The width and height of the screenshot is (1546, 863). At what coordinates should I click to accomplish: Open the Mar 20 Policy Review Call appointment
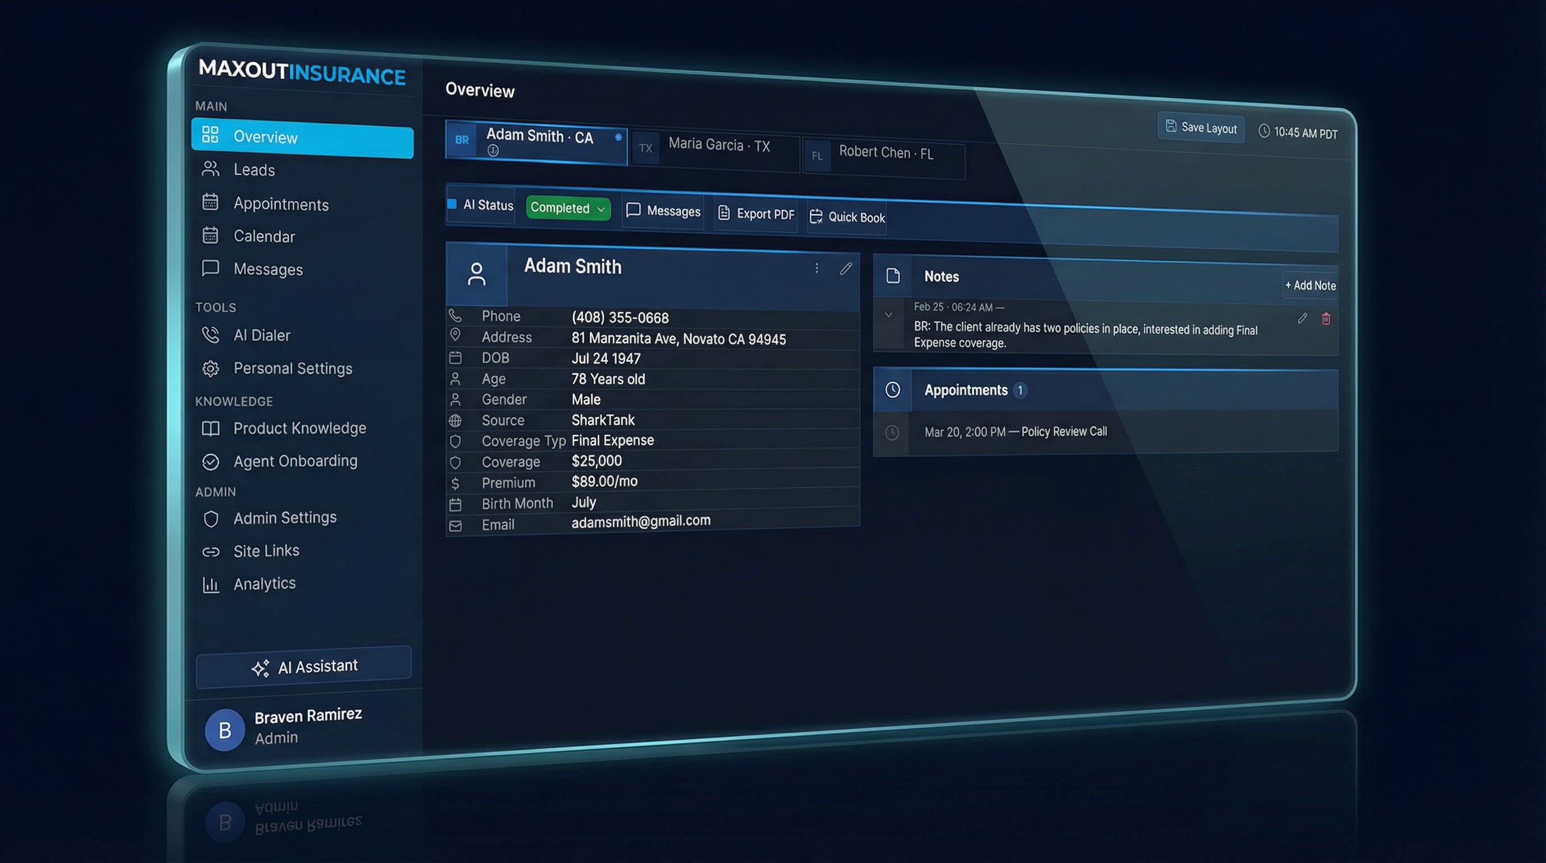point(1016,432)
